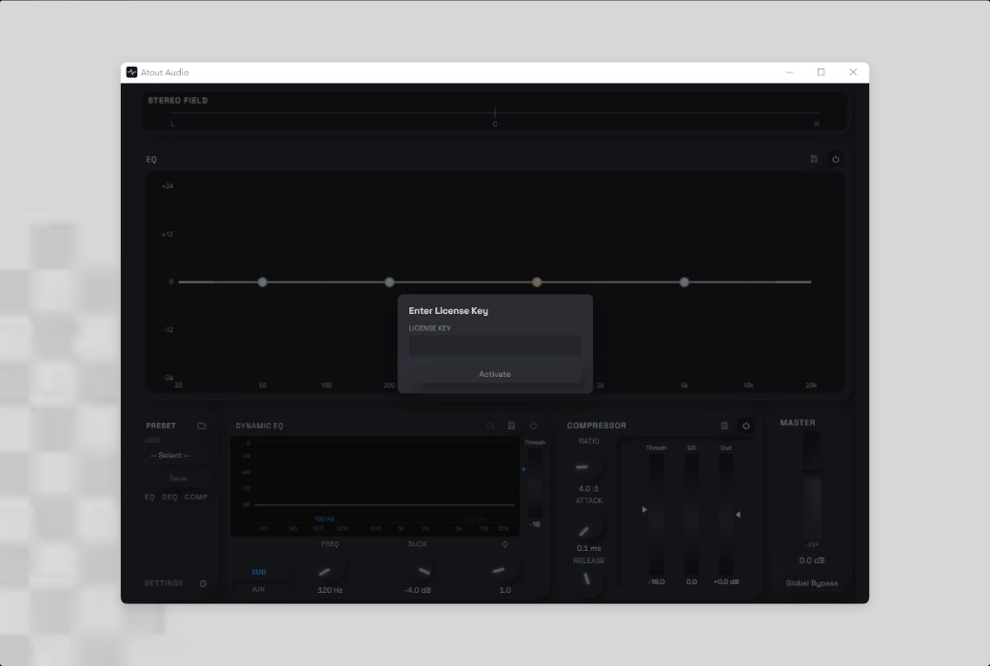This screenshot has width=990, height=666.
Task: Select the AIR band tab
Action: pyautogui.click(x=259, y=590)
